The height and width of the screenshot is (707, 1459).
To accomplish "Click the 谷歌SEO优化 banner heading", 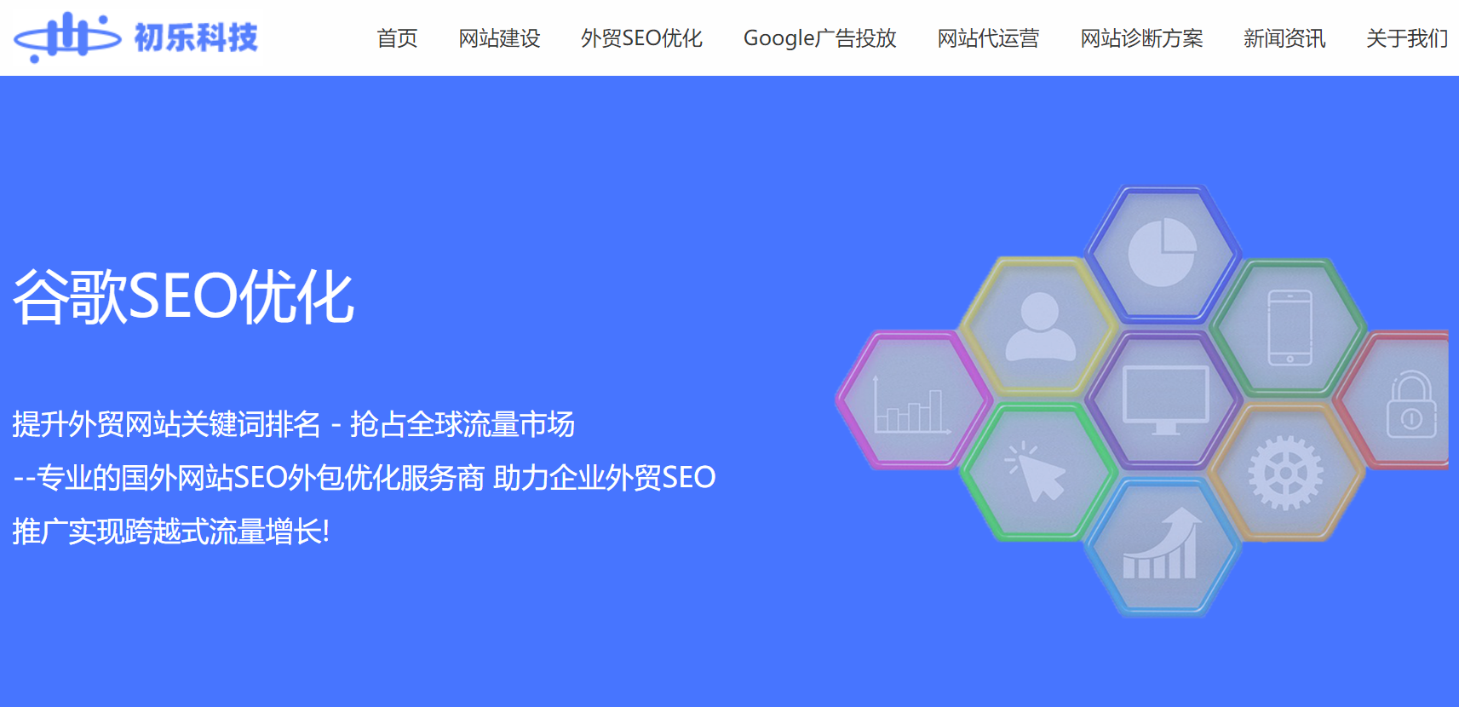I will [183, 296].
